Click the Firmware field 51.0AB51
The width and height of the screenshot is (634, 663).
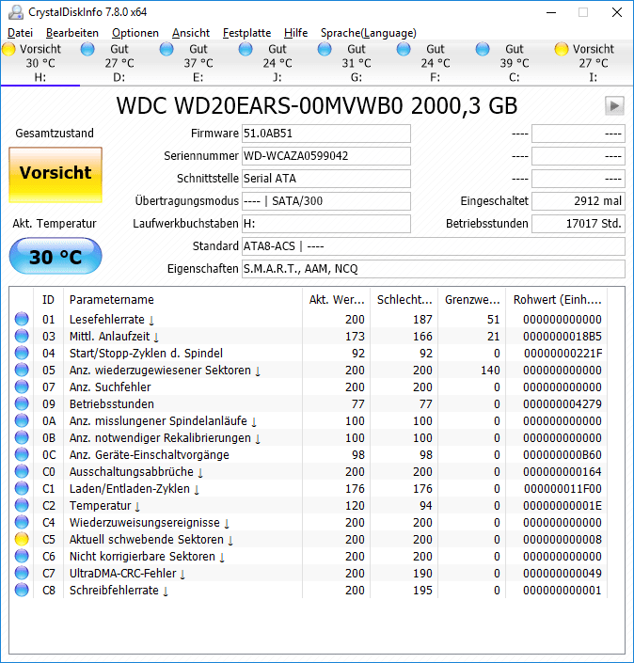click(326, 134)
